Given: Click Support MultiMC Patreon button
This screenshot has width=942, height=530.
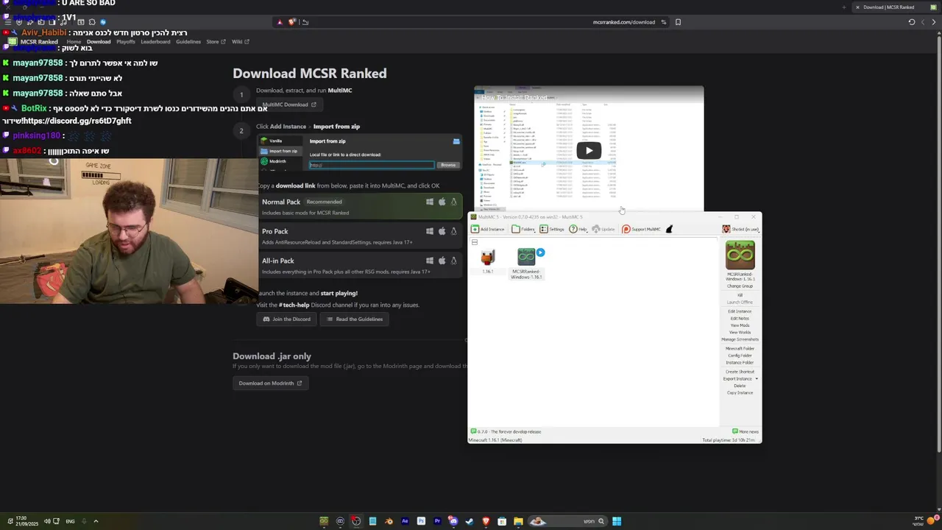Looking at the screenshot, I should 642,229.
